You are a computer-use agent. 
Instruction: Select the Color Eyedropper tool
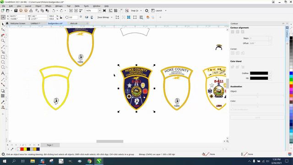point(3,102)
